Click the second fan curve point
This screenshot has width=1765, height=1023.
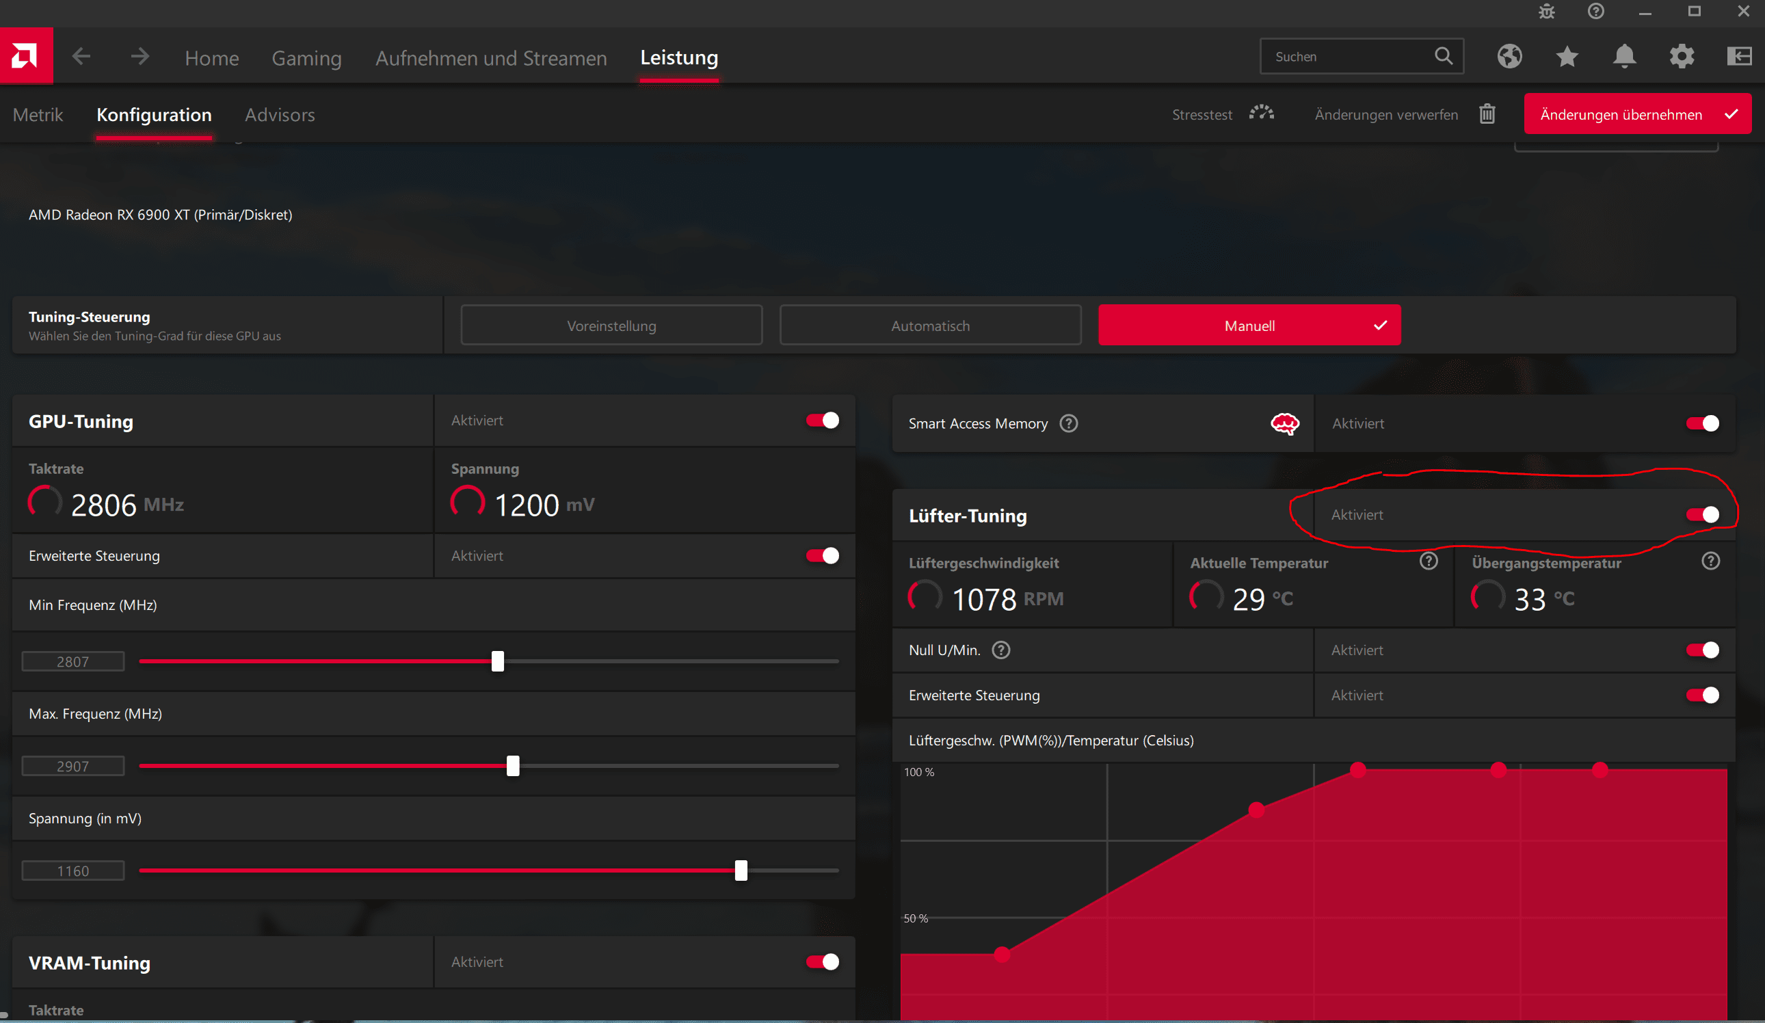point(1256,810)
